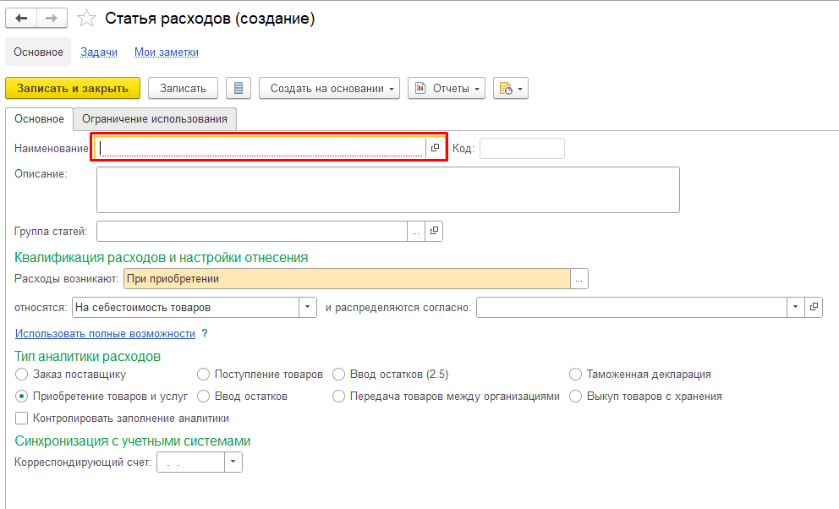Switch to Ограничение использования tab

pos(155,119)
